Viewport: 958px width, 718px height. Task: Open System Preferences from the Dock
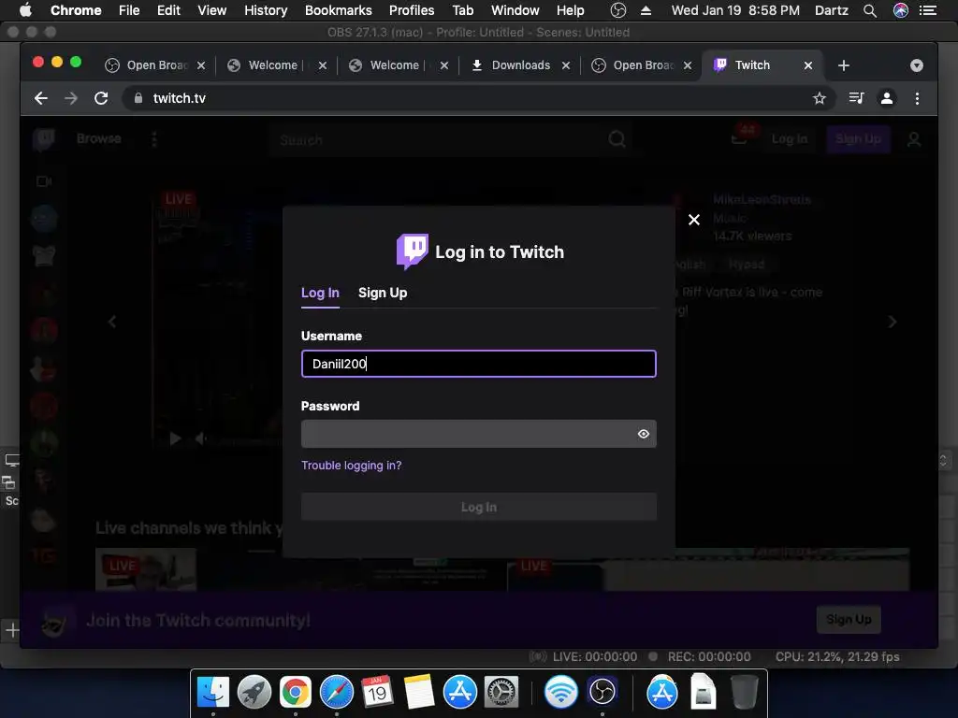click(x=501, y=693)
